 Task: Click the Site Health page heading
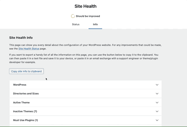coord(86,6)
